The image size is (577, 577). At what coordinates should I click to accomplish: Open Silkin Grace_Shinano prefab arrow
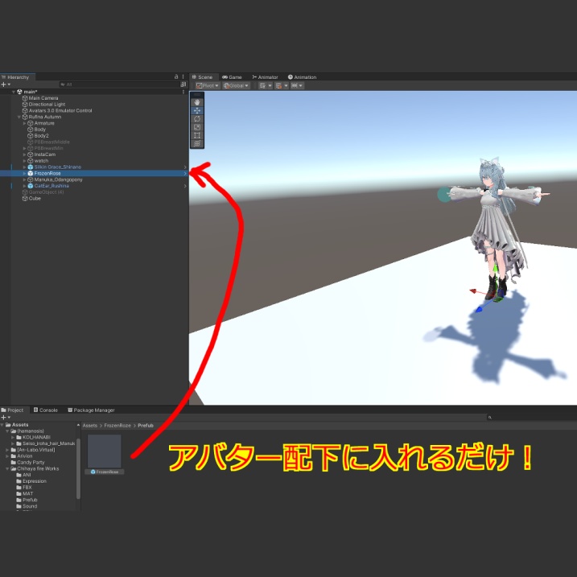pyautogui.click(x=185, y=167)
